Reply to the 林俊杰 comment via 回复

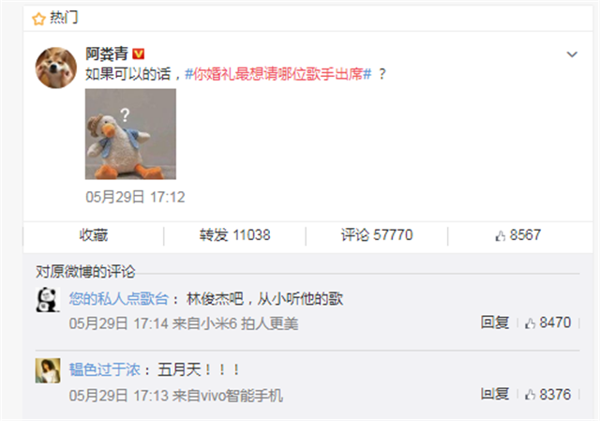coord(495,323)
